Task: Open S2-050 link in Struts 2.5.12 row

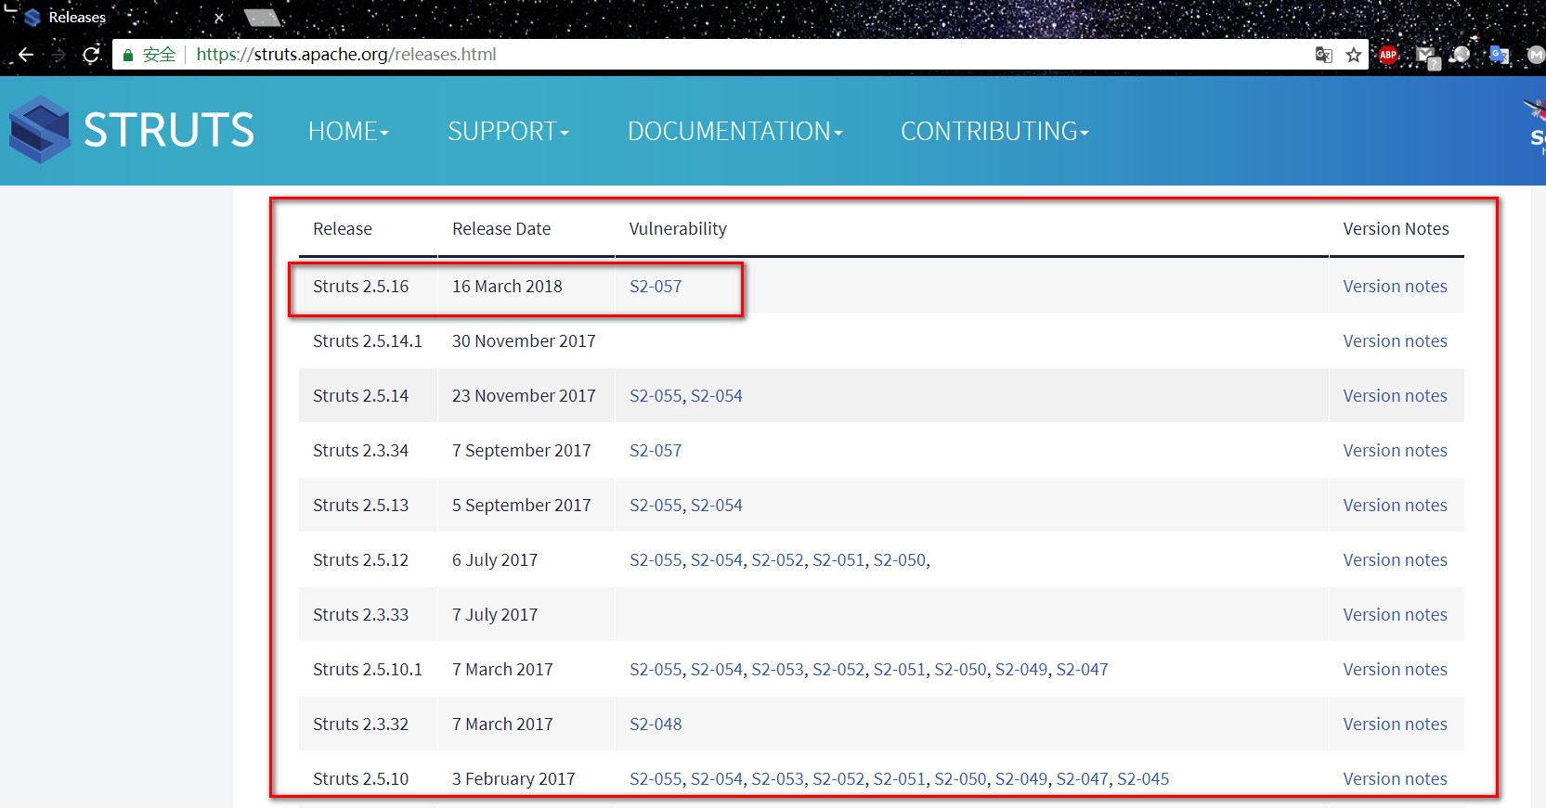Action: (900, 560)
